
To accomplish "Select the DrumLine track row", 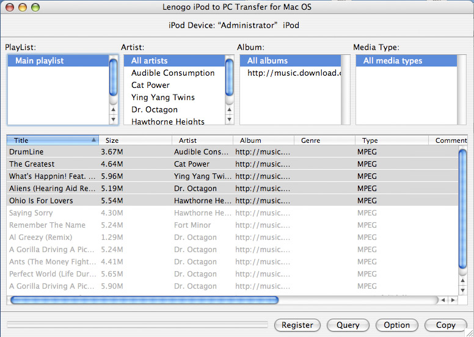I will [232, 152].
